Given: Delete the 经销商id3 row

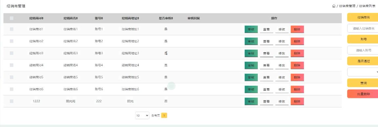Looking at the screenshot, I should [297, 53].
